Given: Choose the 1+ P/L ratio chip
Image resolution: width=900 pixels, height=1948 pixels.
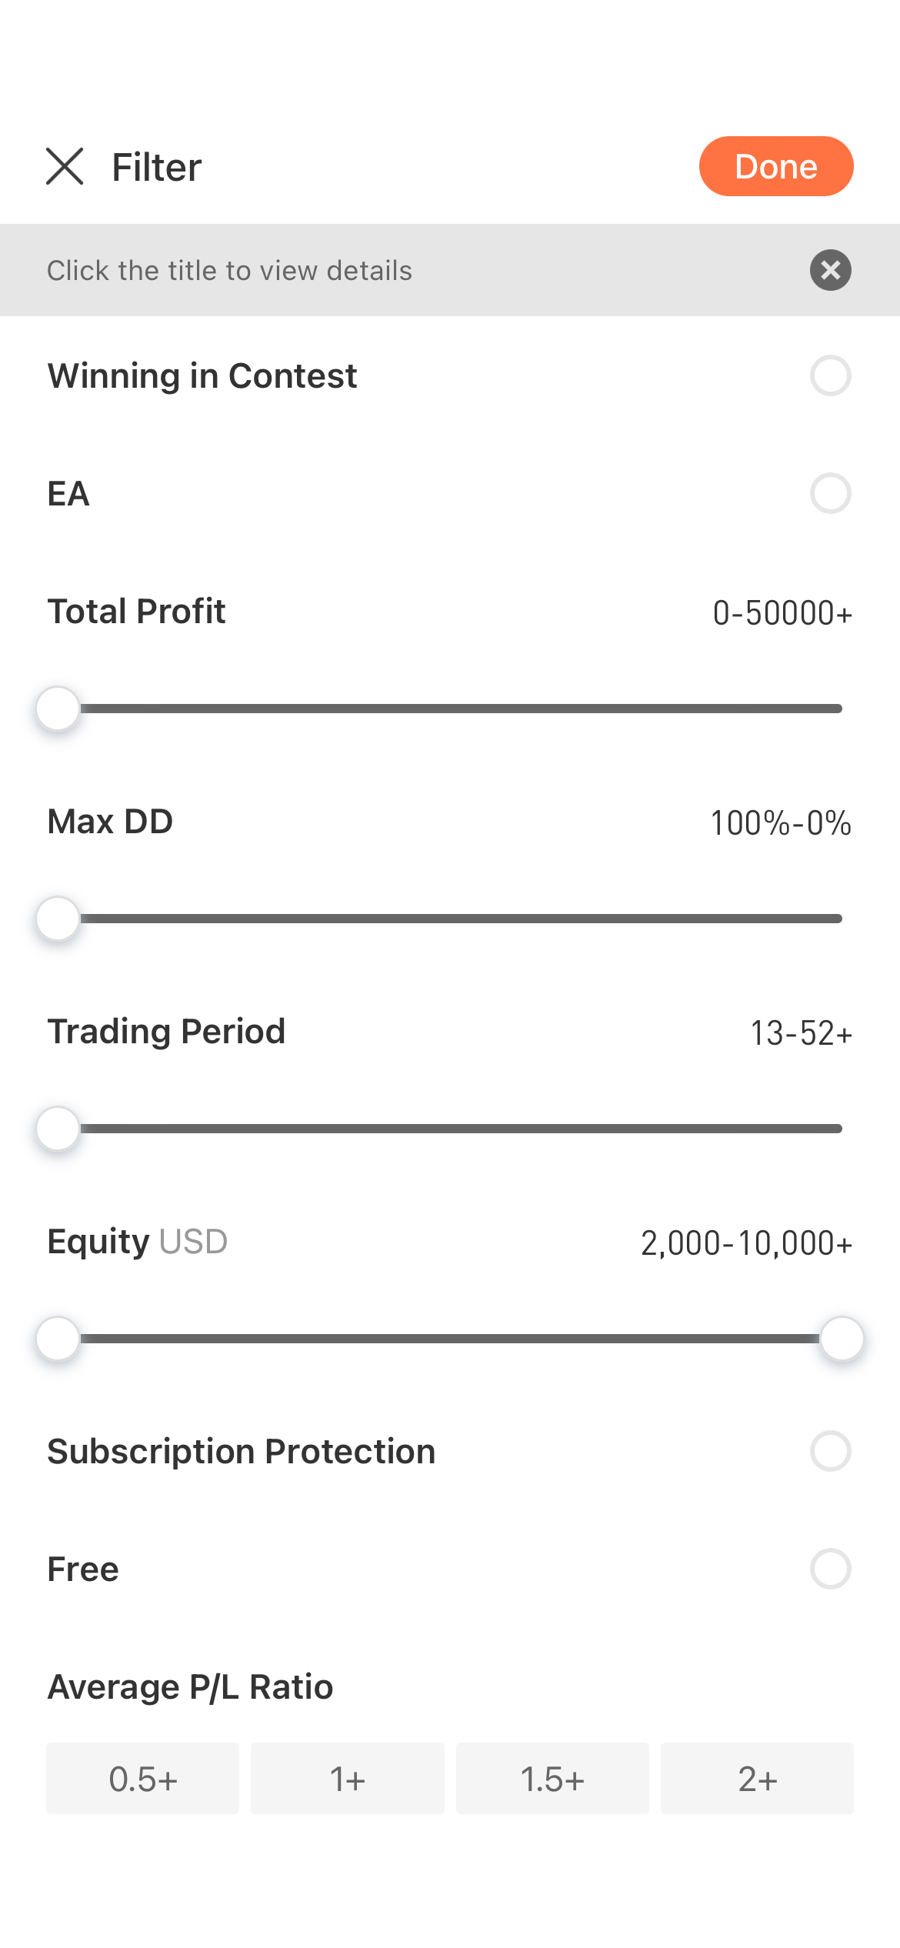Looking at the screenshot, I should (x=348, y=1778).
